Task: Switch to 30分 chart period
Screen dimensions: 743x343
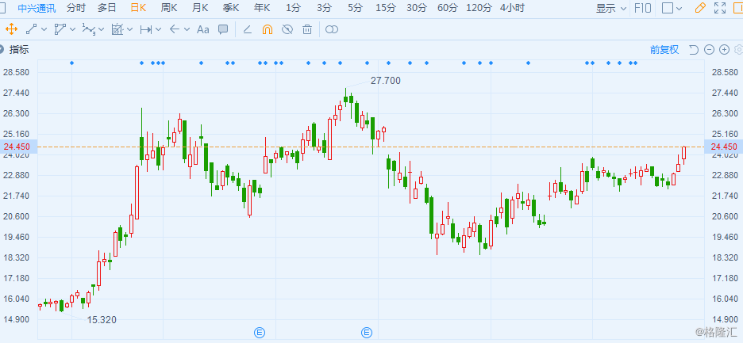Action: click(x=417, y=8)
